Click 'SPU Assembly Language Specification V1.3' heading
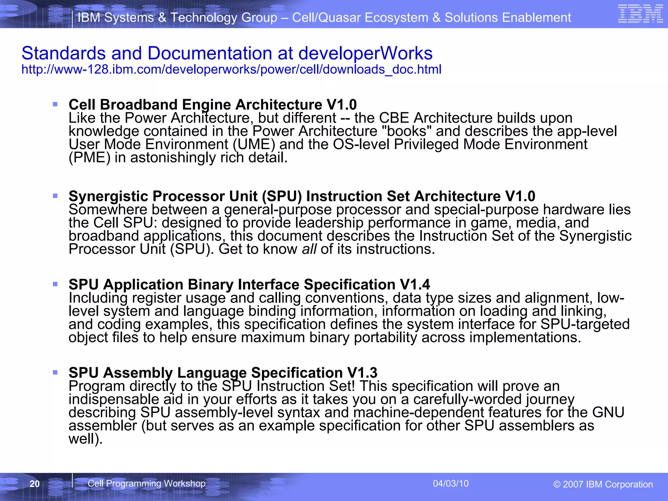 tap(223, 372)
